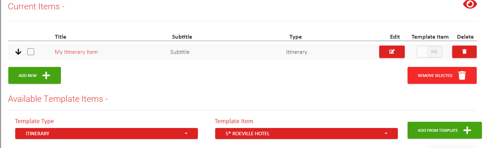This screenshot has width=484, height=148.
Task: Open the My Itinerary Item link
Action: 76,52
